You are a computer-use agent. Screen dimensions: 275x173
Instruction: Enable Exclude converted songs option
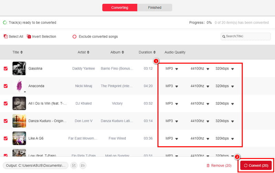(x=74, y=36)
